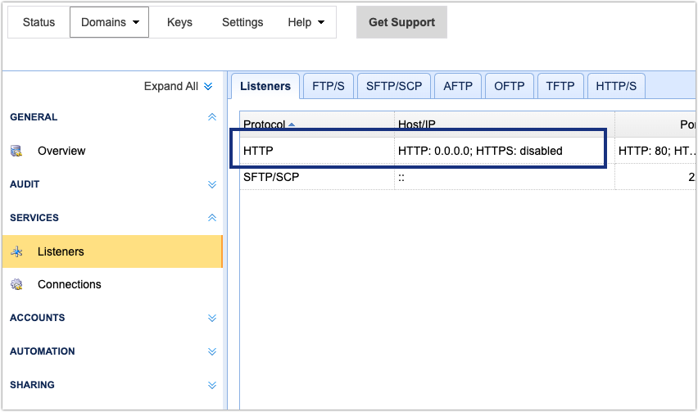The height and width of the screenshot is (412, 698).
Task: Click the Overview icon in sidebar
Action: 16,151
